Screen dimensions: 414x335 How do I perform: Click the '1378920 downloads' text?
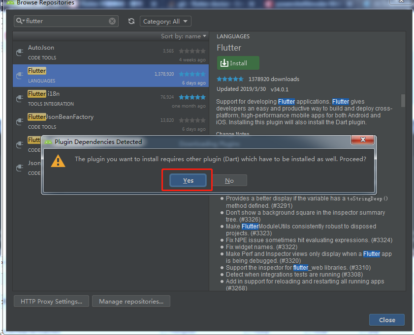click(x=274, y=79)
